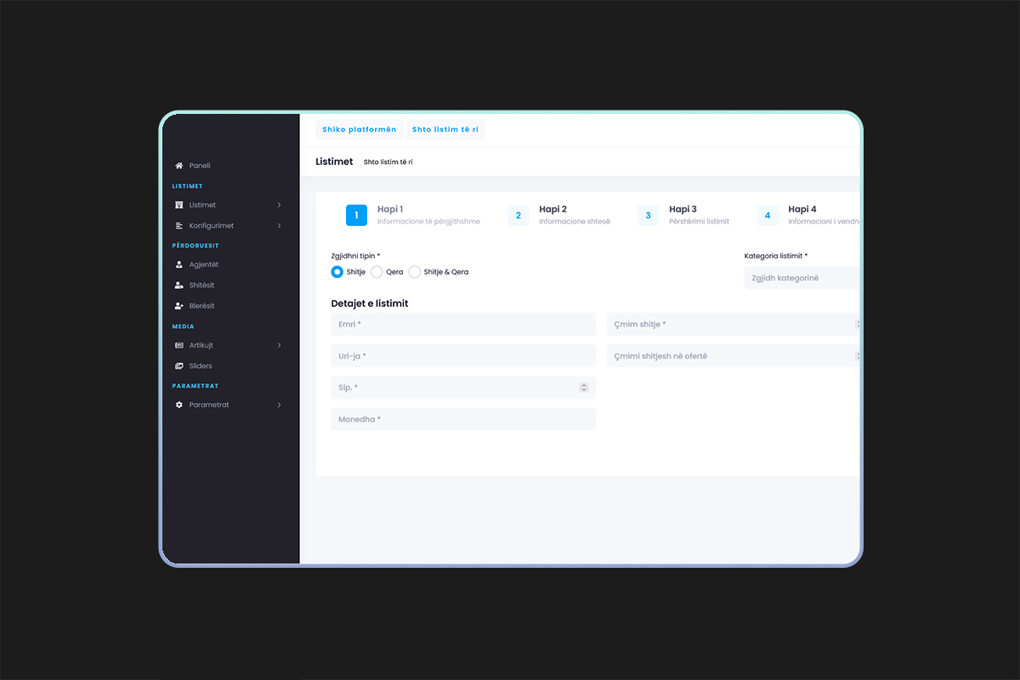Expand the Listimet sidebar submenu chevron

(279, 205)
